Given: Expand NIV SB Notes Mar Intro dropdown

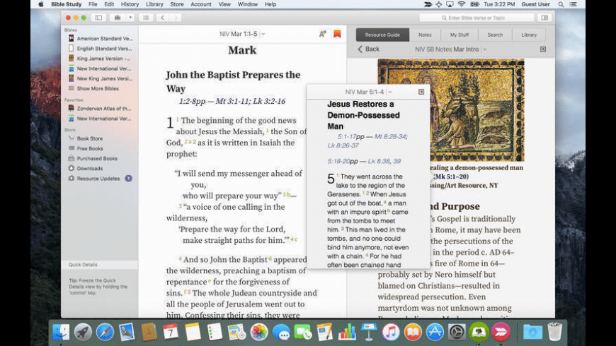Looking at the screenshot, I should click(485, 49).
